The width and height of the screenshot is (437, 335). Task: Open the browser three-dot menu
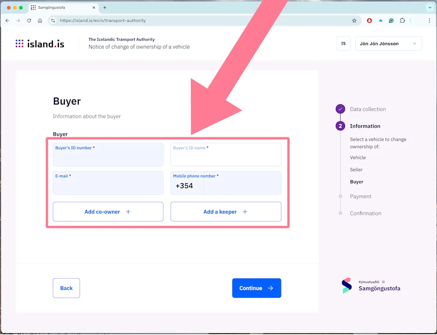click(x=429, y=21)
